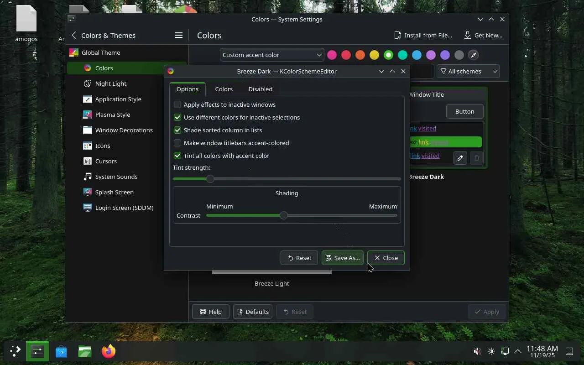The height and width of the screenshot is (365, 584).
Task: Click the System Settings taskbar icon
Action: 37,351
